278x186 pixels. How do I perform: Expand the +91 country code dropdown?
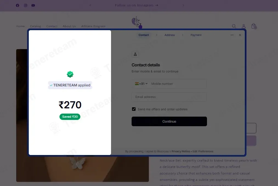(141, 84)
